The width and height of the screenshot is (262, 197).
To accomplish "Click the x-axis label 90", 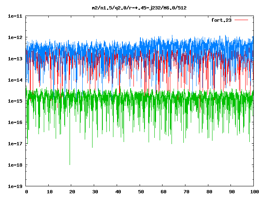I will [x=232, y=192].
